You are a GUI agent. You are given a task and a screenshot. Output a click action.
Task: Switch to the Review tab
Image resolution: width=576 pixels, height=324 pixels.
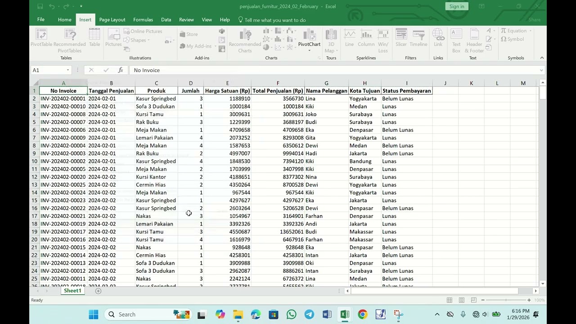tap(186, 20)
